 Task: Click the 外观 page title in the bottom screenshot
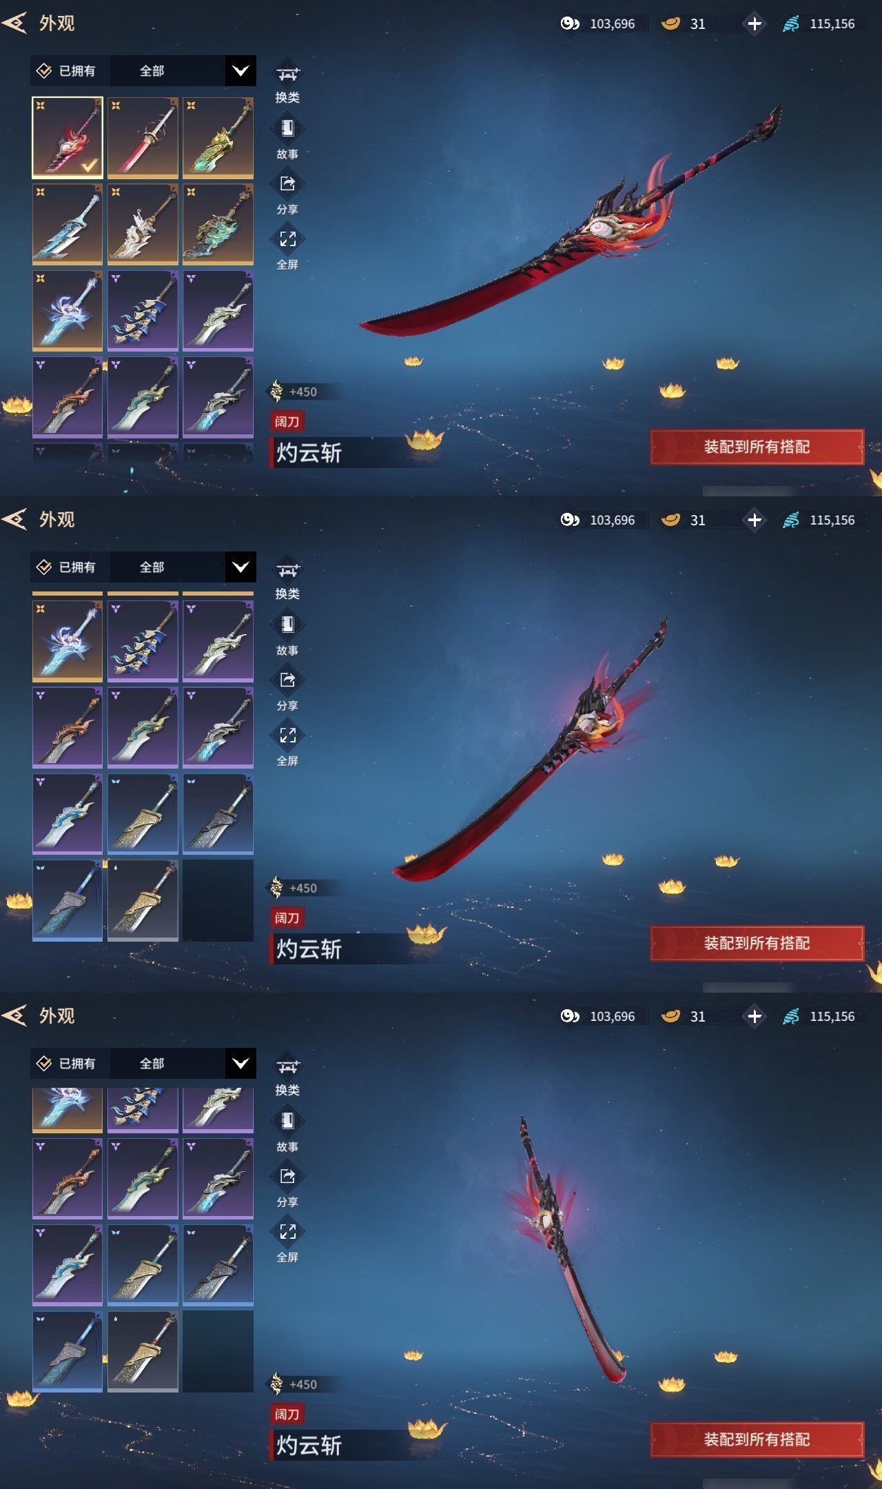point(57,1016)
